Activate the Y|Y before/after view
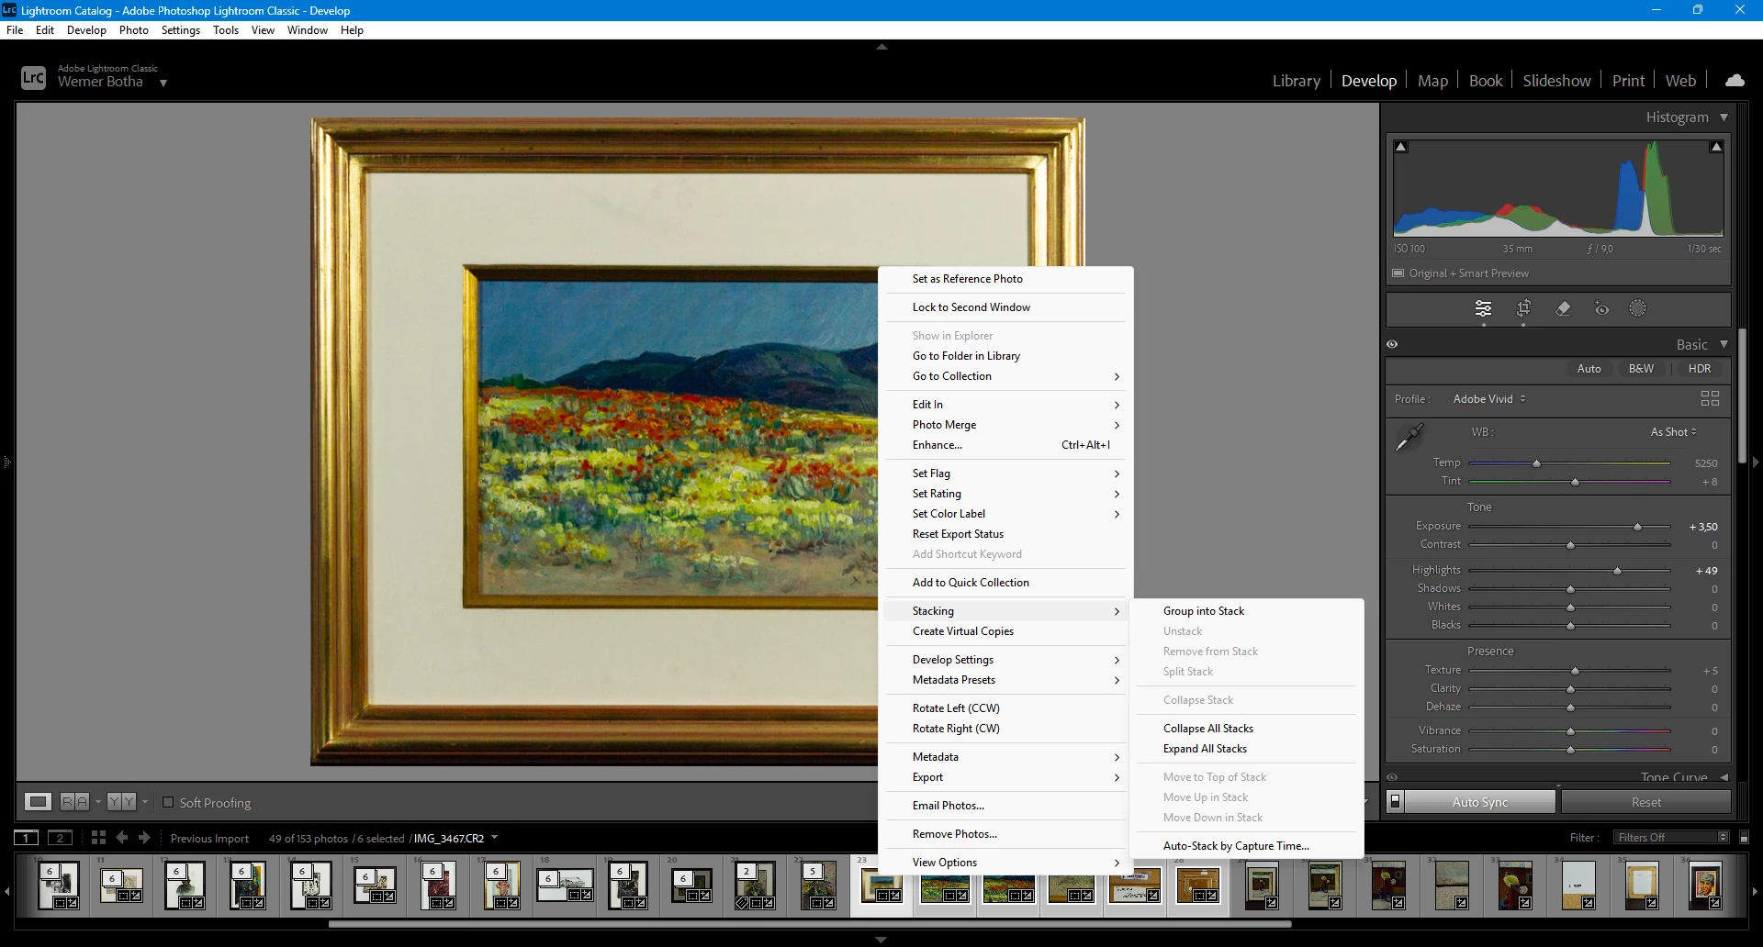1763x947 pixels. (121, 802)
